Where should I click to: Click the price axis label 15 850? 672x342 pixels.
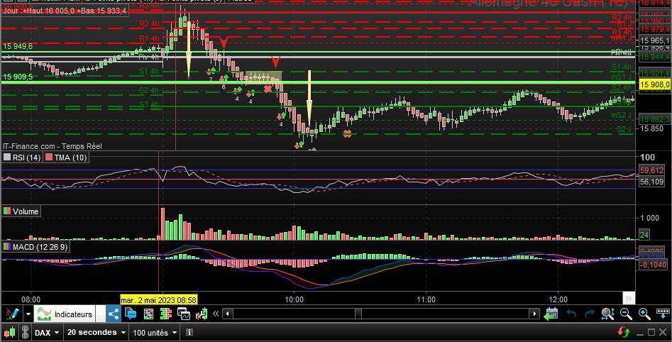click(x=651, y=128)
